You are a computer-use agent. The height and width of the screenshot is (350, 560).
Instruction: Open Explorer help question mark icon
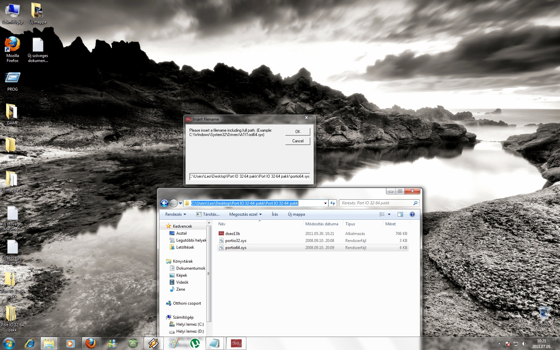pyautogui.click(x=412, y=214)
